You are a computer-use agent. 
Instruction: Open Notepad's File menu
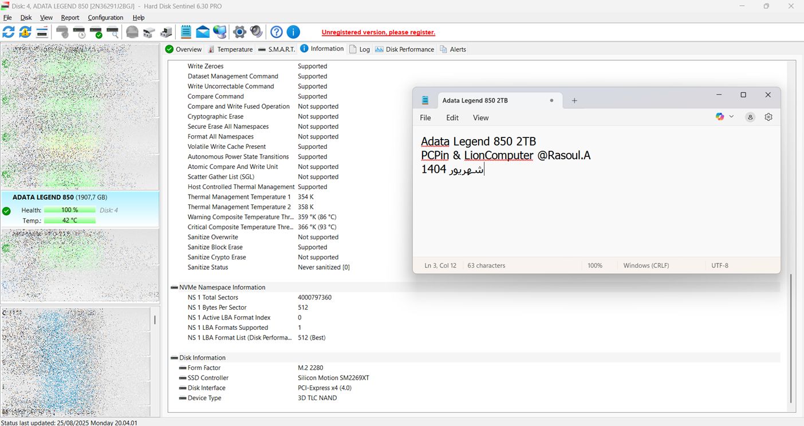click(x=425, y=118)
